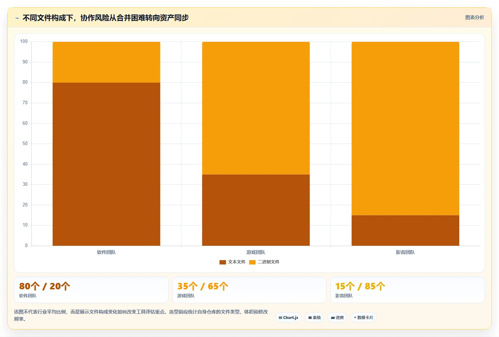
Task: Open the 80个 / 20个 stat card
Action: [x=91, y=290]
